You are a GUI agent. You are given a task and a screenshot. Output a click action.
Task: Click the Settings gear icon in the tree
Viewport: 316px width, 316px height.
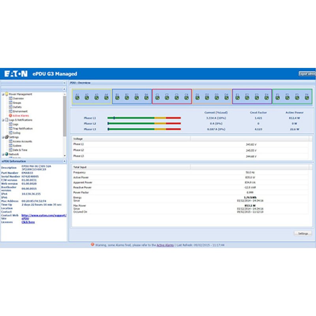pyautogui.click(x=7, y=137)
